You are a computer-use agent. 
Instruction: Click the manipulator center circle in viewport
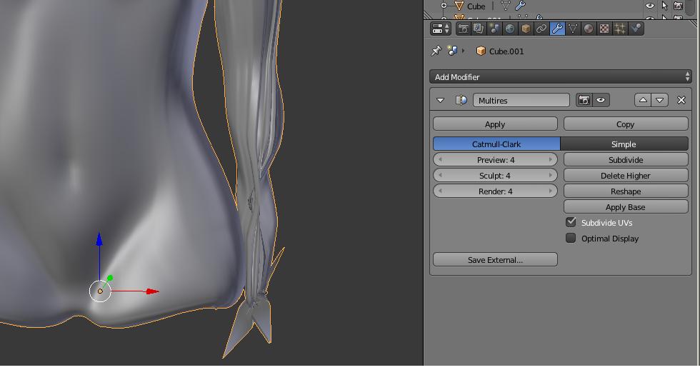(x=100, y=291)
